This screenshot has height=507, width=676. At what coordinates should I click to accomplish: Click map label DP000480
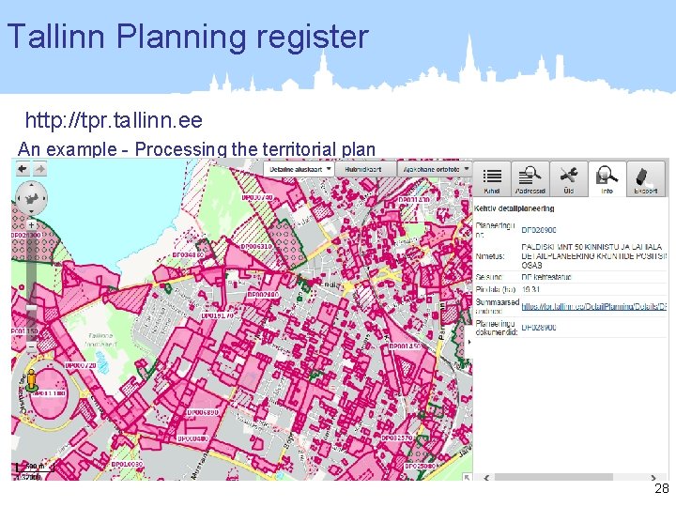pyautogui.click(x=193, y=438)
